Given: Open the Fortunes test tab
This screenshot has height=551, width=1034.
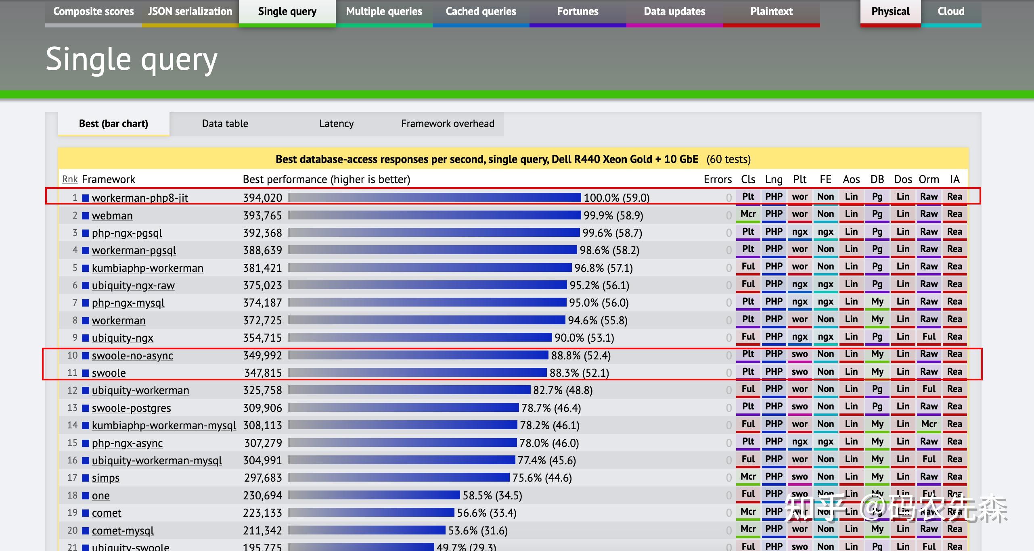Looking at the screenshot, I should tap(578, 12).
